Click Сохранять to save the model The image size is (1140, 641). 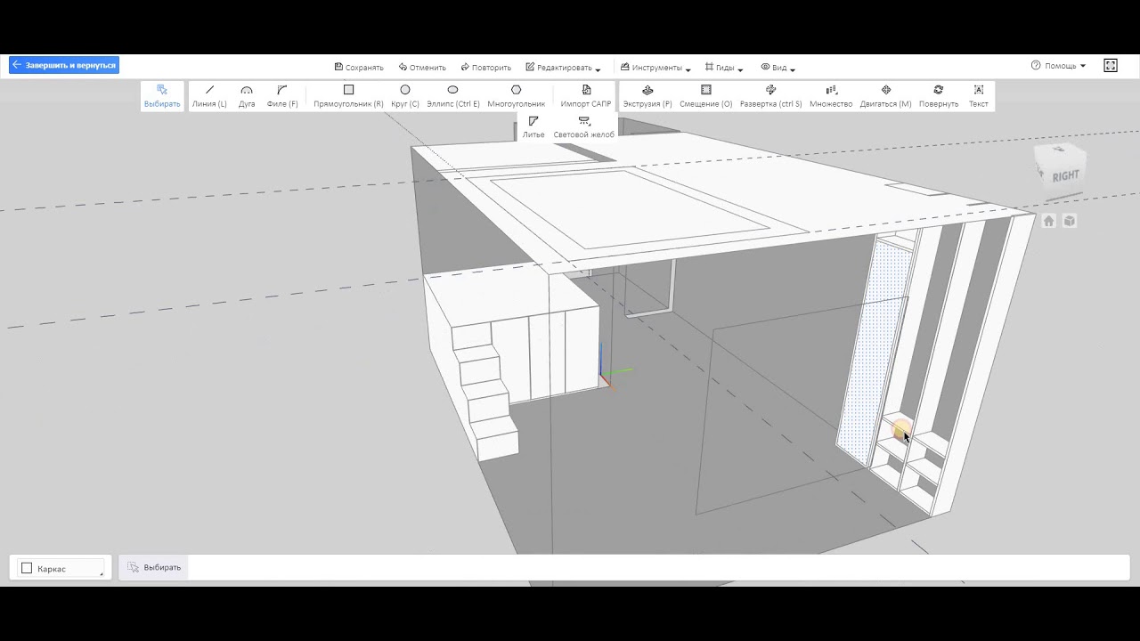tap(359, 67)
